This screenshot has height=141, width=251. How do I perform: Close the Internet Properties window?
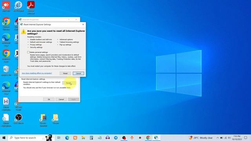point(76,20)
